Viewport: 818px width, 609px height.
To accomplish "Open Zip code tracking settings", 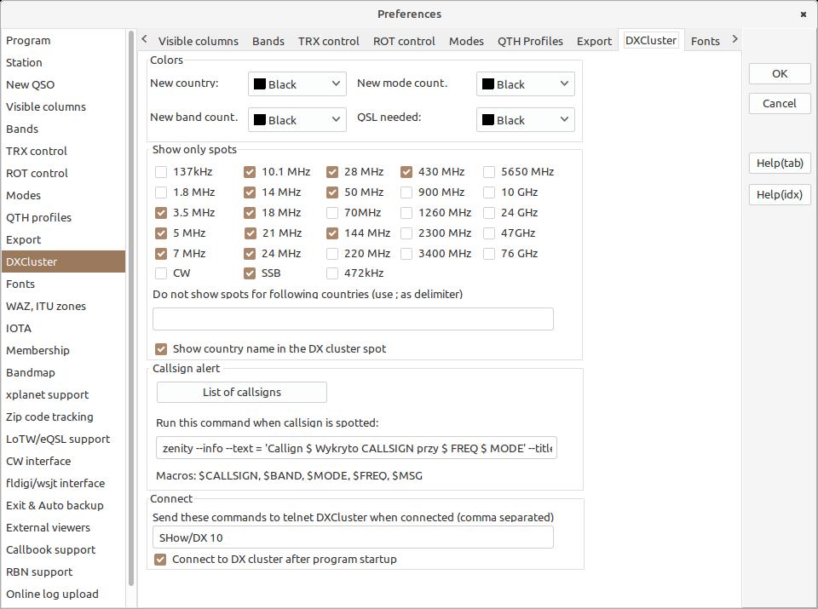I will (64, 417).
